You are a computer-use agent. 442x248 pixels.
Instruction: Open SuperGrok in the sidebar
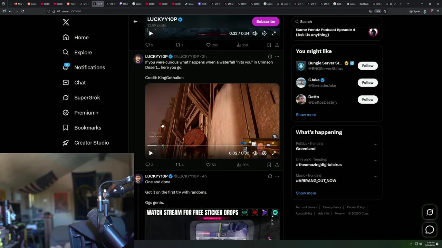81,97
